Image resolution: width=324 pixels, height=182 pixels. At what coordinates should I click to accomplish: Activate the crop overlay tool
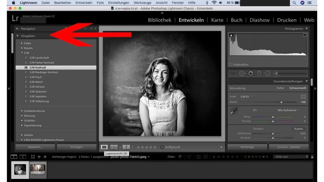tap(233, 73)
